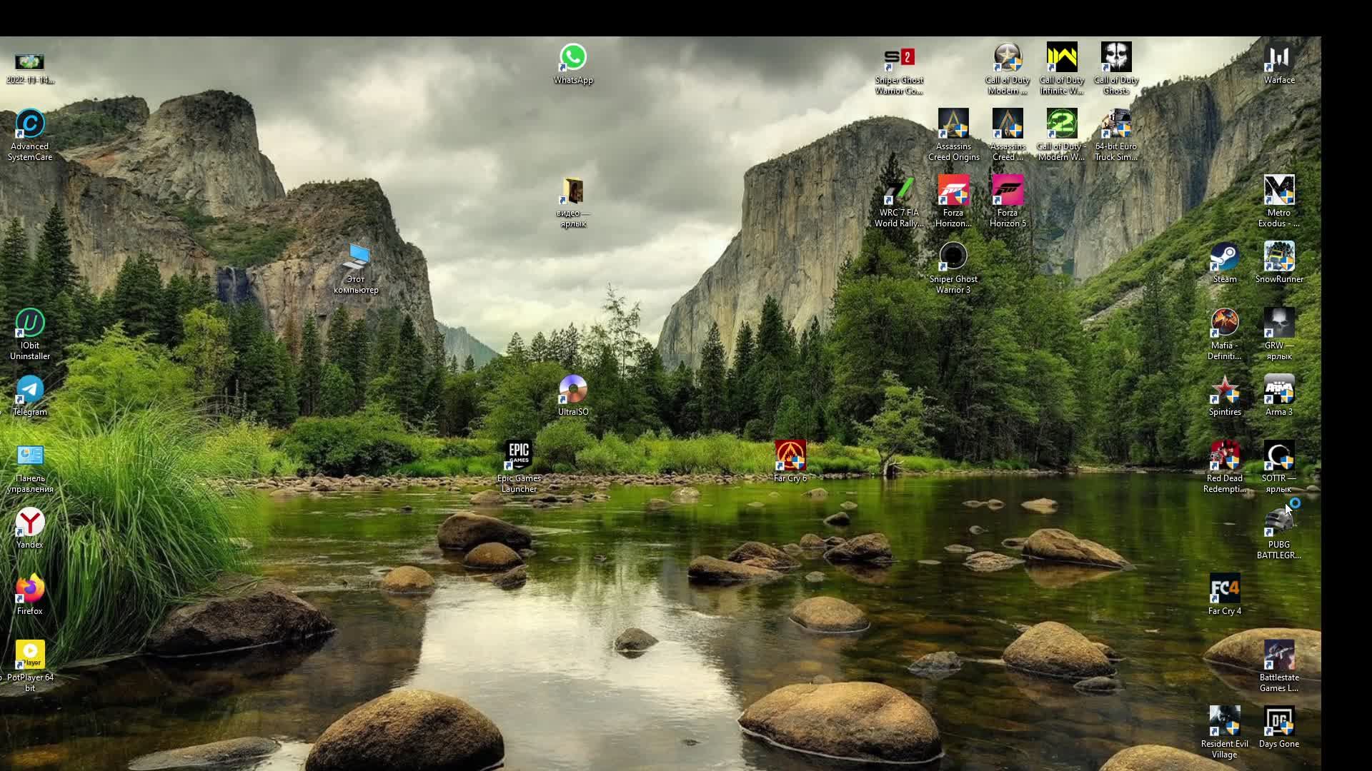Click the Warface game icon
Image resolution: width=1372 pixels, height=771 pixels.
[x=1279, y=59]
